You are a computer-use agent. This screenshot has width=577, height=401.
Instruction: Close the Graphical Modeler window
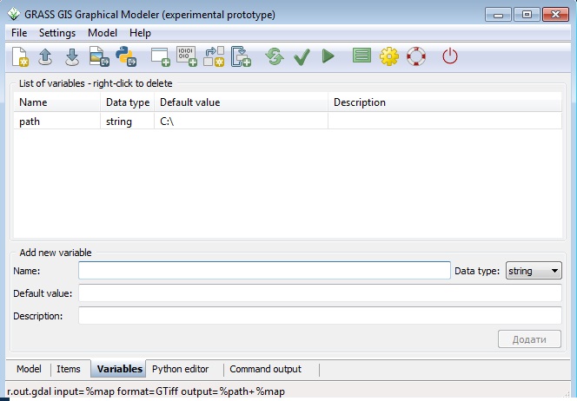pyautogui.click(x=555, y=15)
